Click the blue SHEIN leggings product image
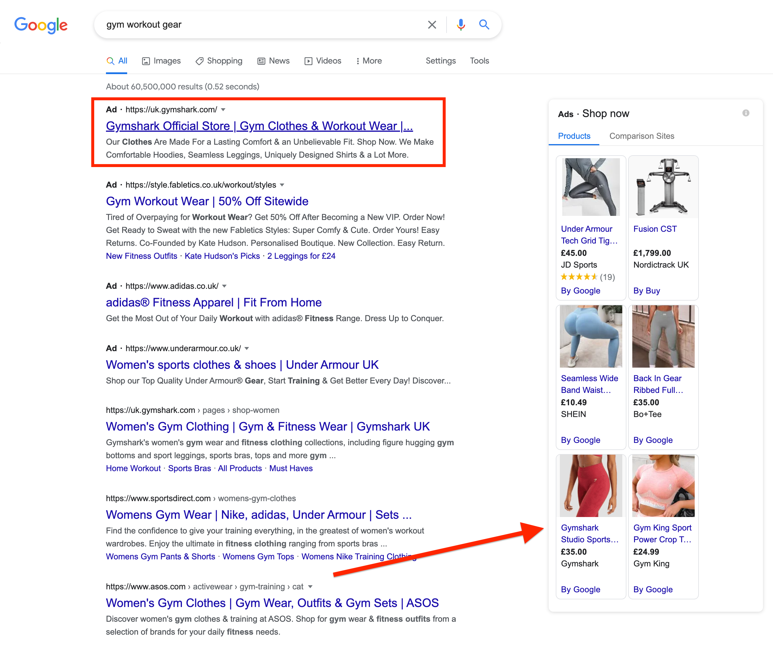 pos(591,336)
